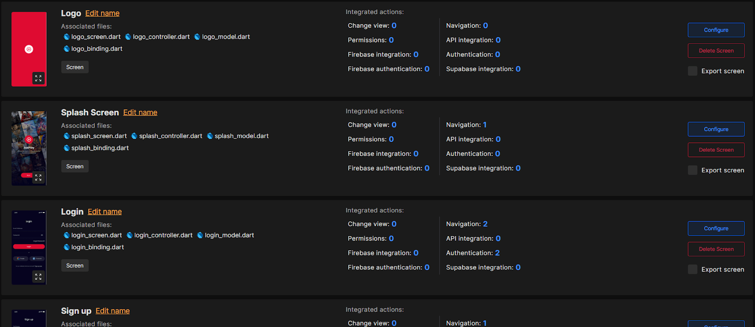This screenshot has height=327, width=755.
Task: Expand the Logo screen preview icon
Action: 38,78
